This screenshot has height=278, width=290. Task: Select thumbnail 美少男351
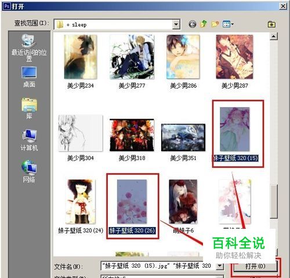183,137
